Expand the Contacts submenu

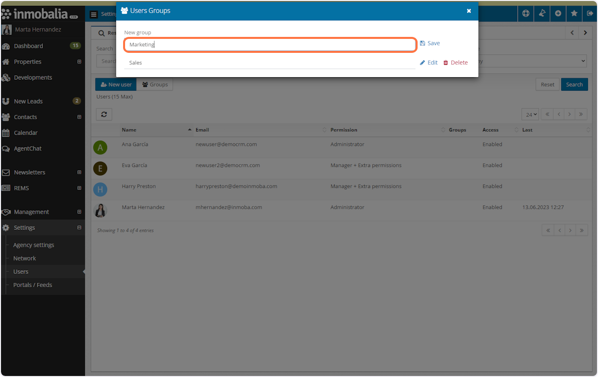pyautogui.click(x=79, y=117)
